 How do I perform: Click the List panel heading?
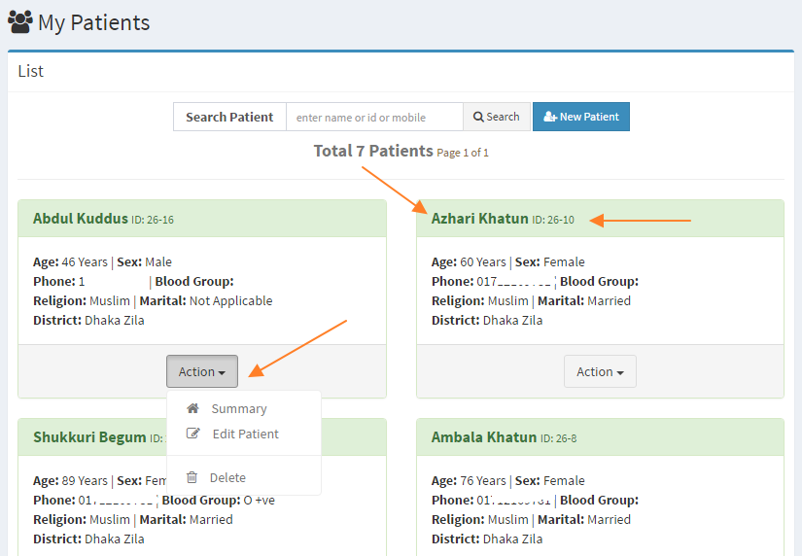click(x=31, y=71)
